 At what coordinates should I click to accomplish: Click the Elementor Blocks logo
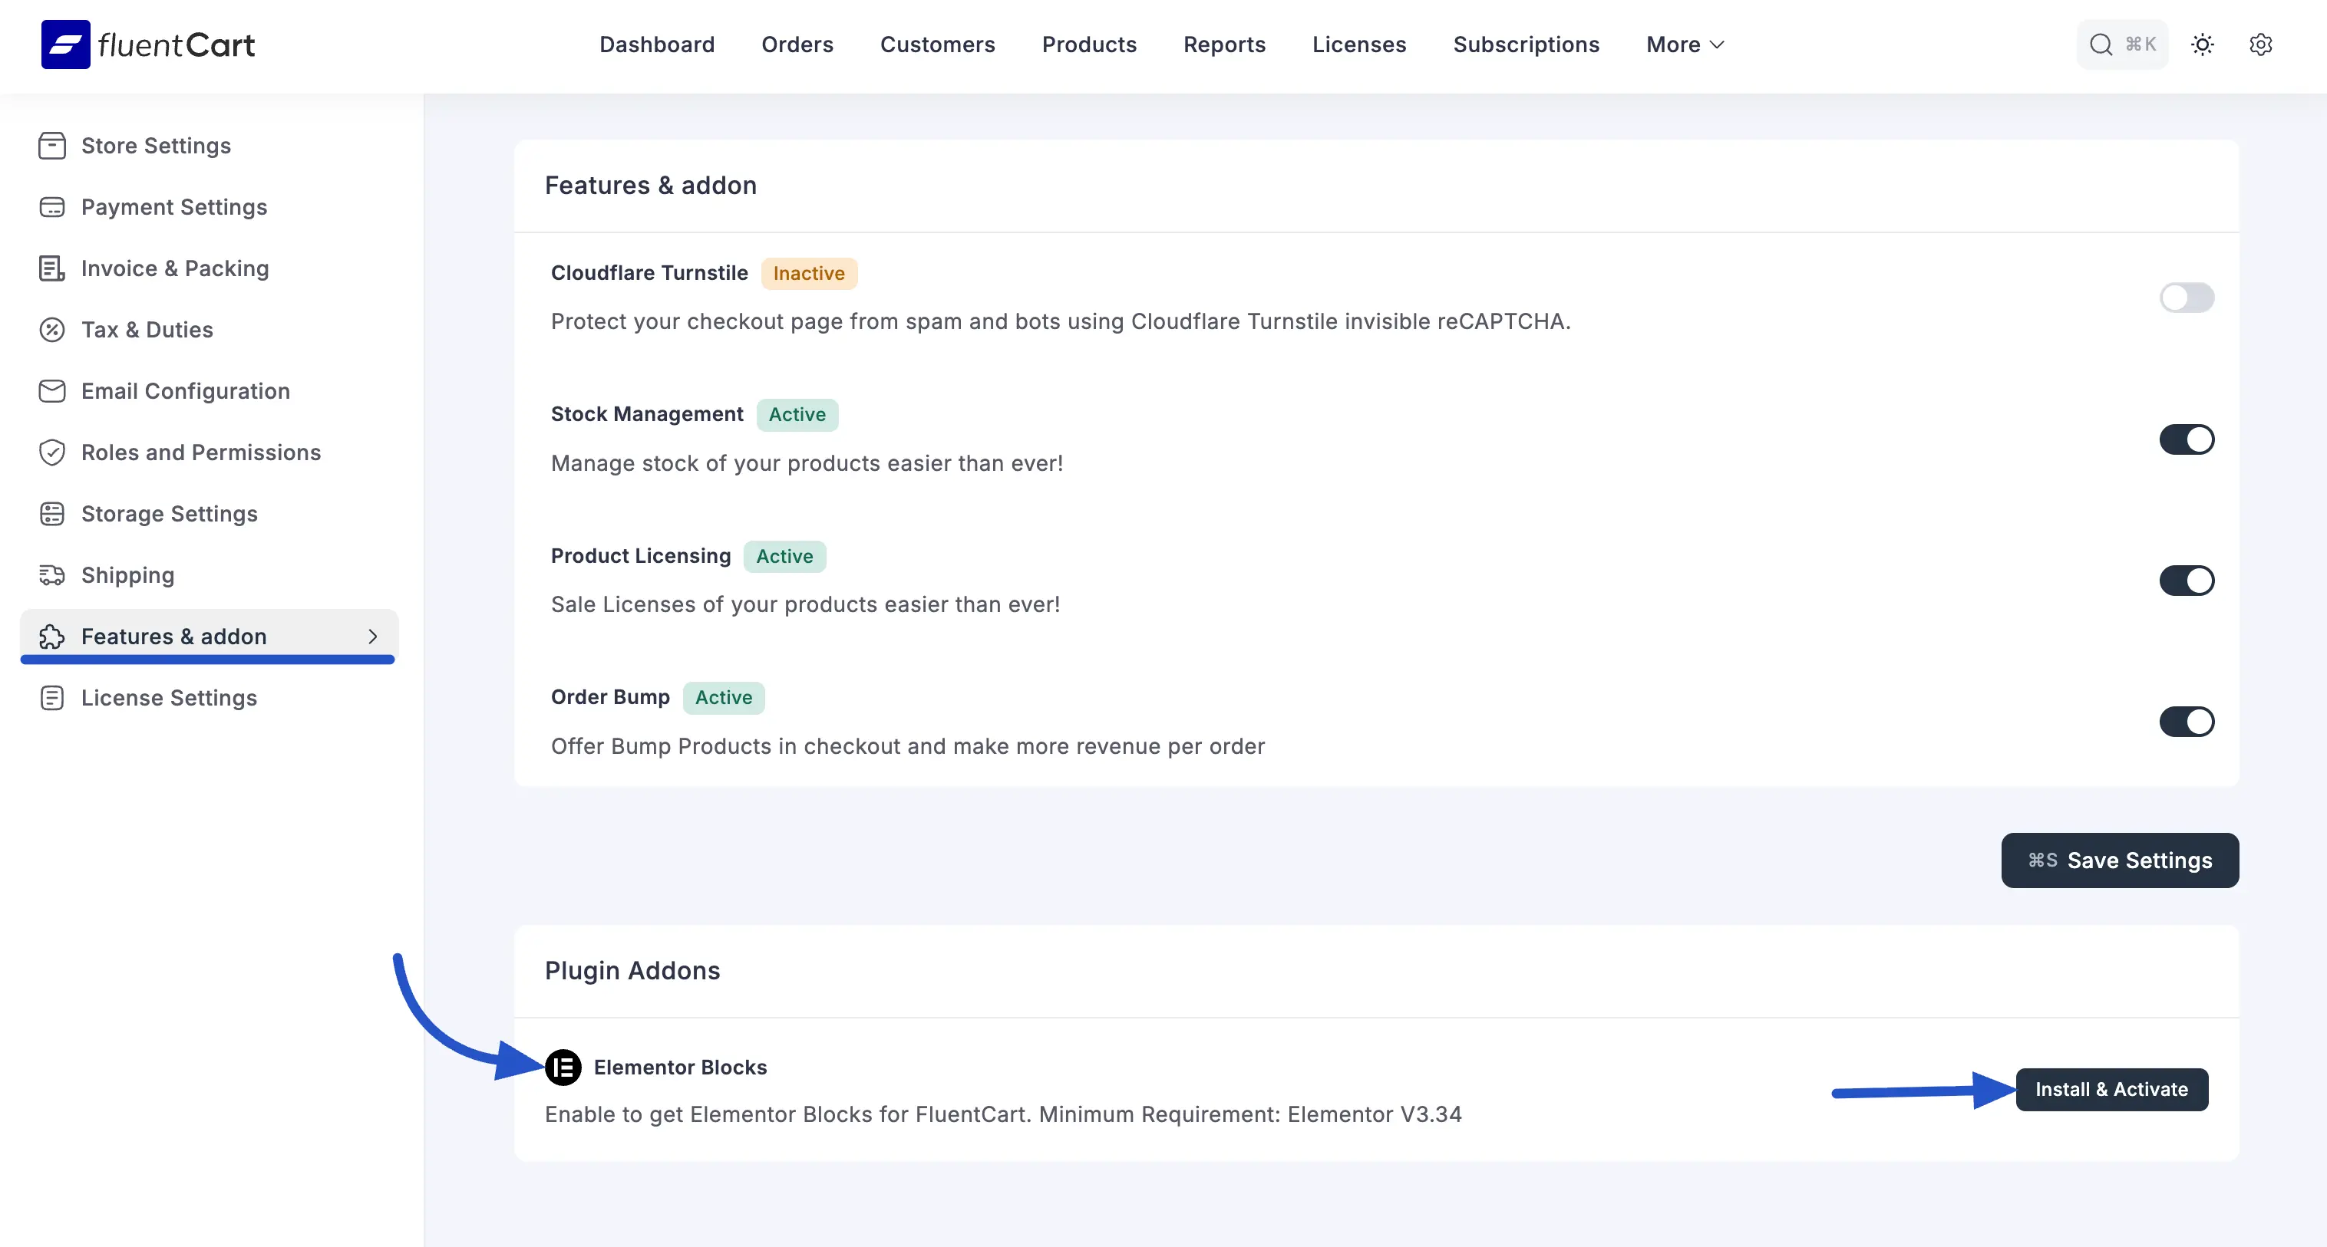(563, 1067)
